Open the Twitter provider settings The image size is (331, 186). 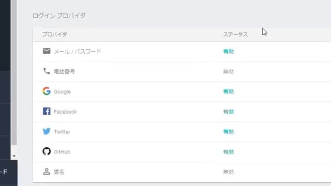point(182,132)
